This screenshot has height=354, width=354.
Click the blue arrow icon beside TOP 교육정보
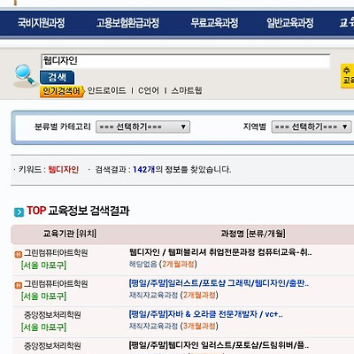[x=19, y=212]
